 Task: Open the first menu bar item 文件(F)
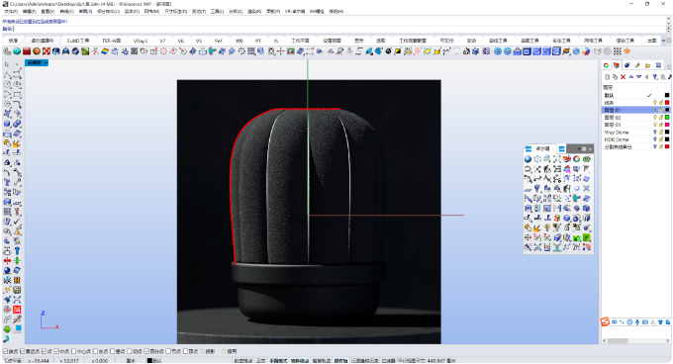pos(11,12)
